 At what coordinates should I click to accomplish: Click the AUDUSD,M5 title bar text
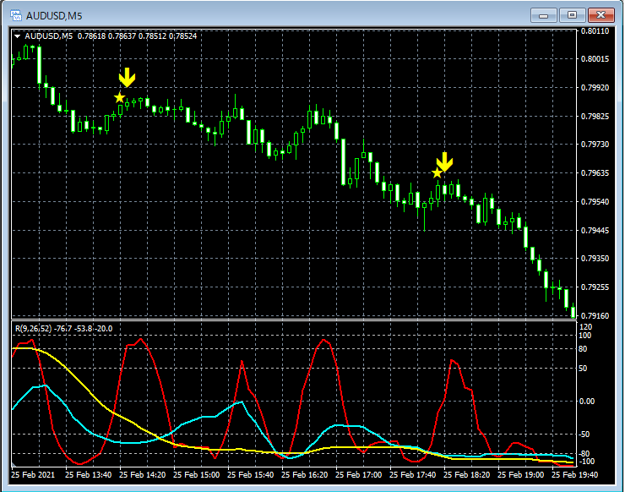click(x=54, y=16)
